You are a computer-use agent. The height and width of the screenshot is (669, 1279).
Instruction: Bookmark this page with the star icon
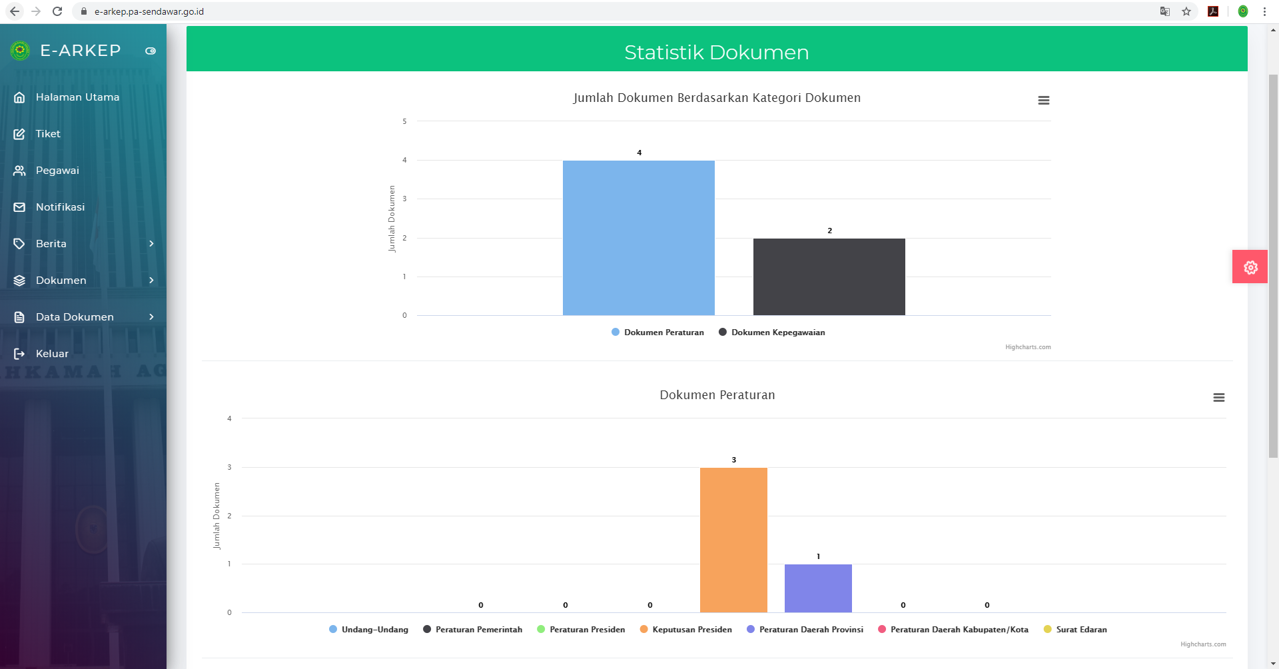(x=1186, y=11)
